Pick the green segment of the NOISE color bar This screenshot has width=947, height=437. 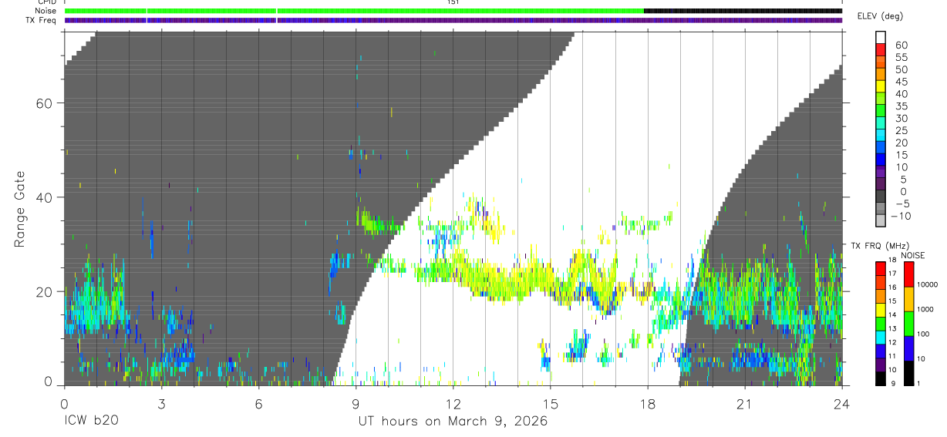click(x=908, y=323)
